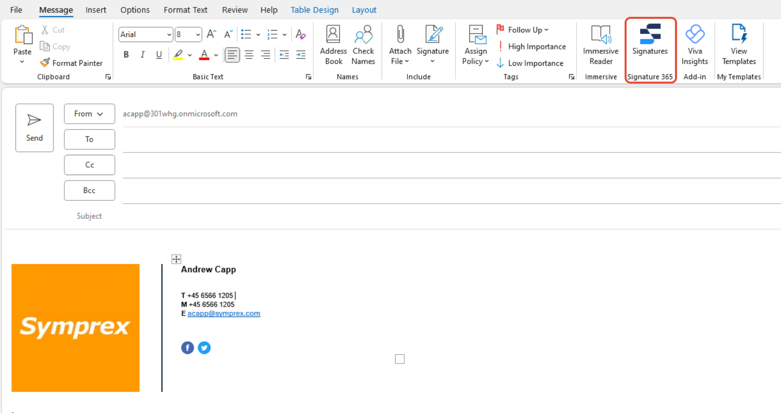Open the File tab
Screen dimensions: 781x413
click(x=16, y=10)
